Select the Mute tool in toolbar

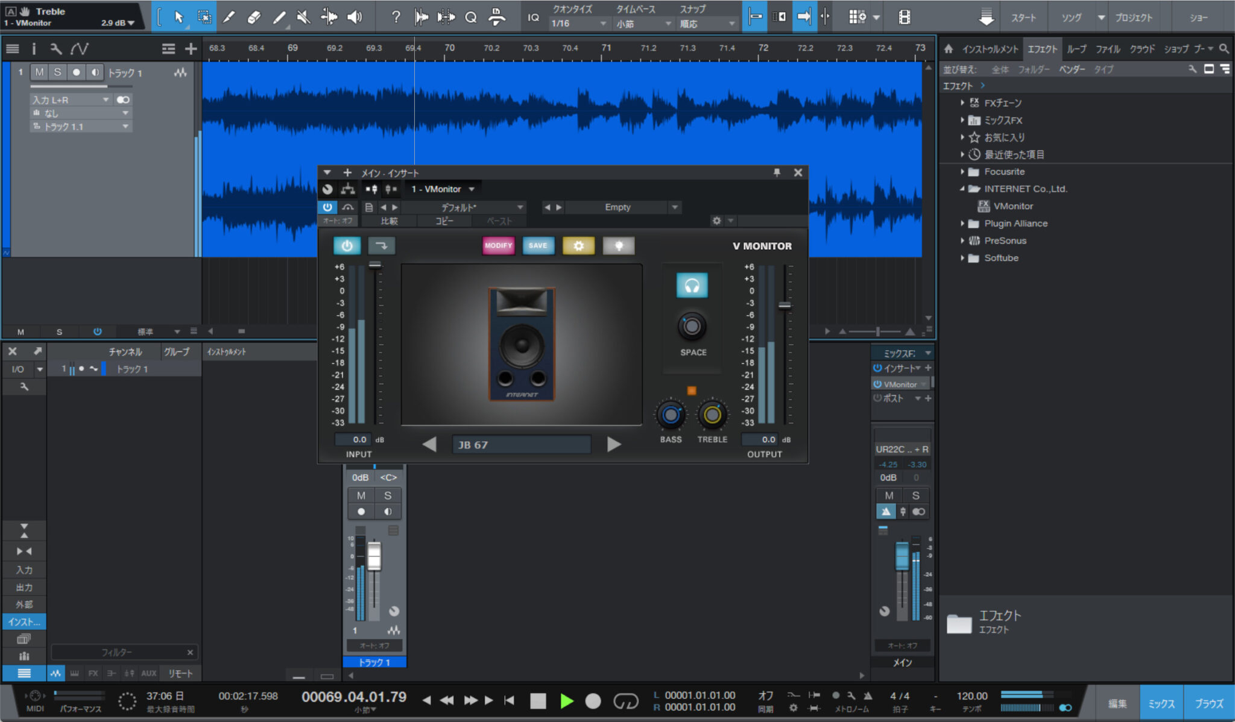[303, 17]
